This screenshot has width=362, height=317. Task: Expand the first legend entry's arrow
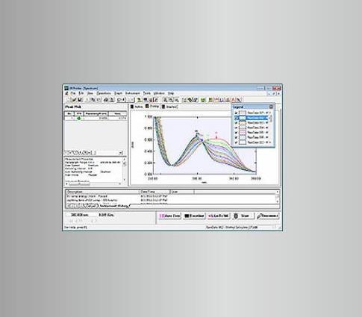pos(270,113)
